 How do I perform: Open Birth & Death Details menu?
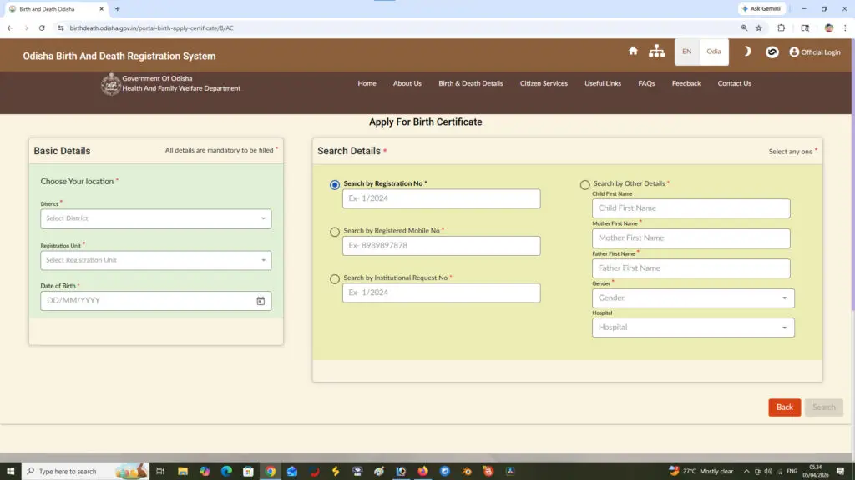pos(471,83)
